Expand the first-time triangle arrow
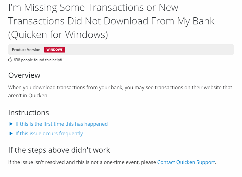 11,124
